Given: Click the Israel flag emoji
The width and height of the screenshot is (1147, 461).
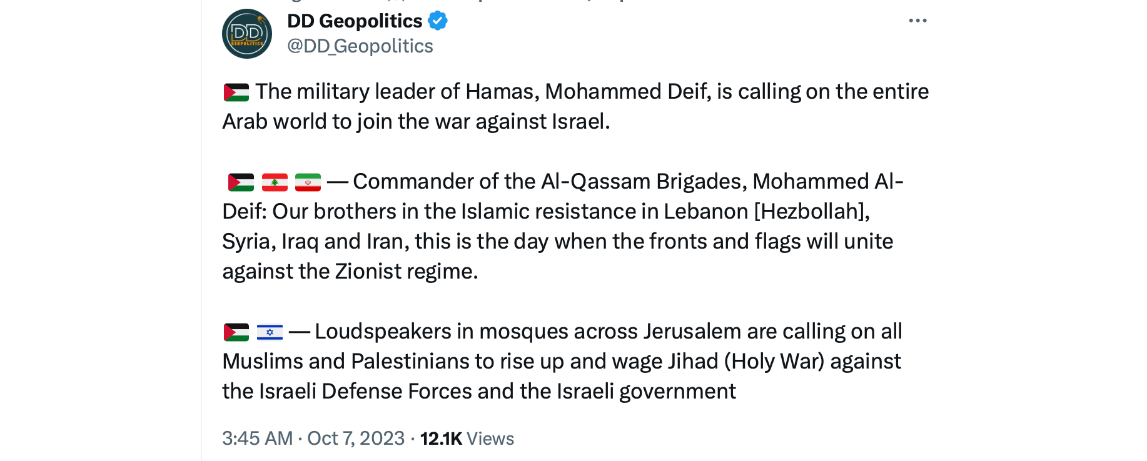Looking at the screenshot, I should coord(270,332).
